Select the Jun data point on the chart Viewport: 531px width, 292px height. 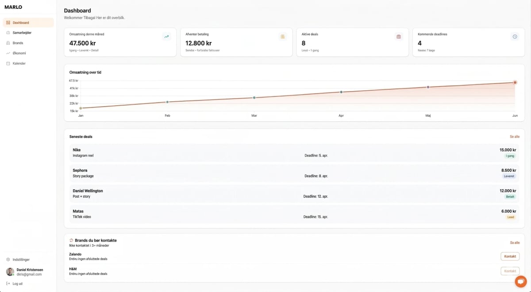[x=514, y=82]
